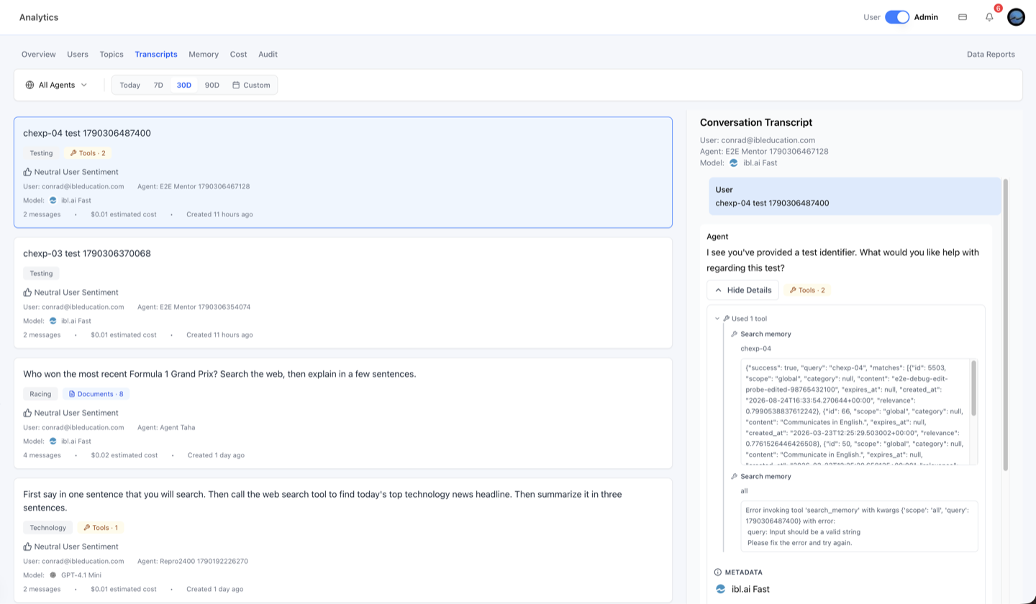The image size is (1036, 604).
Task: Click scrollbar inside the search memory result box
Action: pos(973,388)
